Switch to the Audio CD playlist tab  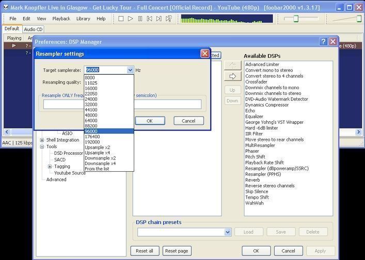point(33,29)
